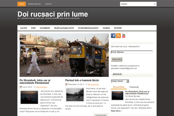Click the date July 2, 2014

(27, 87)
